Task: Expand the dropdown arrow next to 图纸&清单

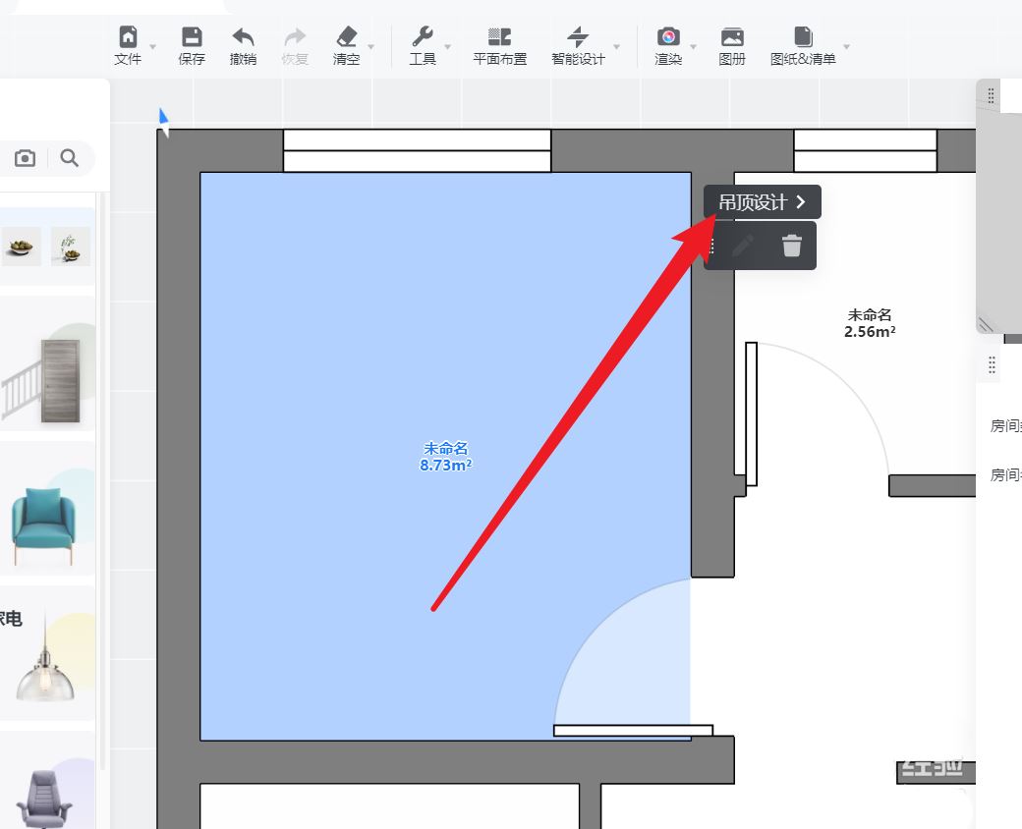Action: click(x=846, y=47)
